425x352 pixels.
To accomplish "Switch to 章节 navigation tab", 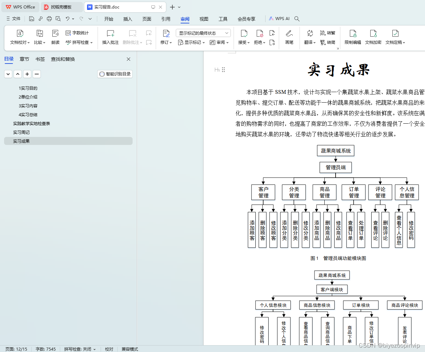I will click(x=24, y=59).
